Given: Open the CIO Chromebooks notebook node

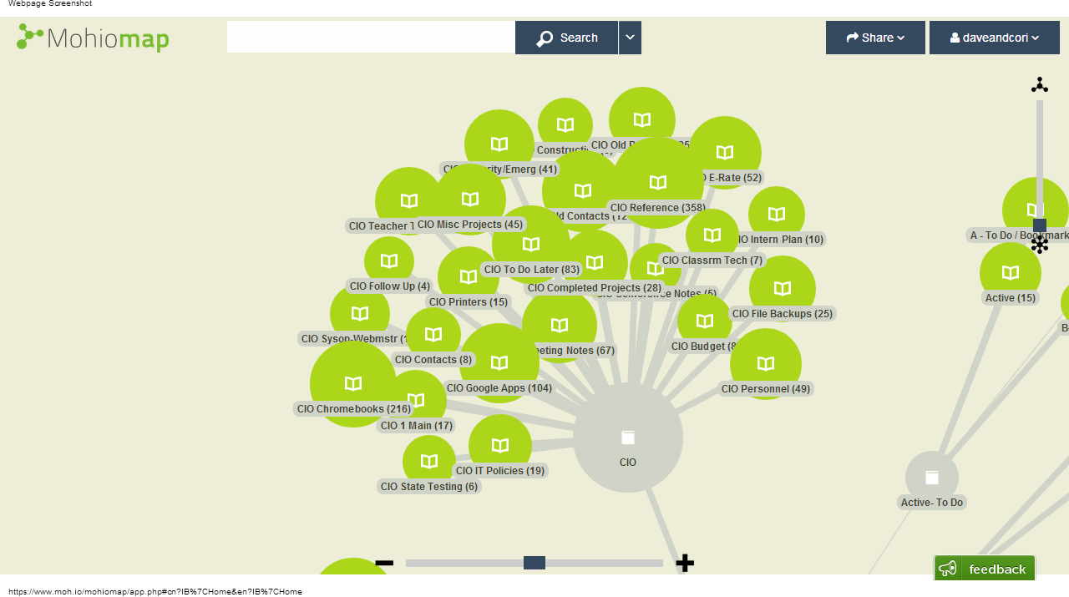Looking at the screenshot, I should (x=352, y=382).
